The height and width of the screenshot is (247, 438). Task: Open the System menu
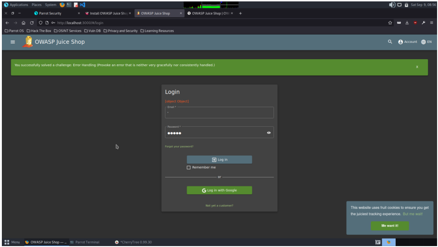point(51,5)
